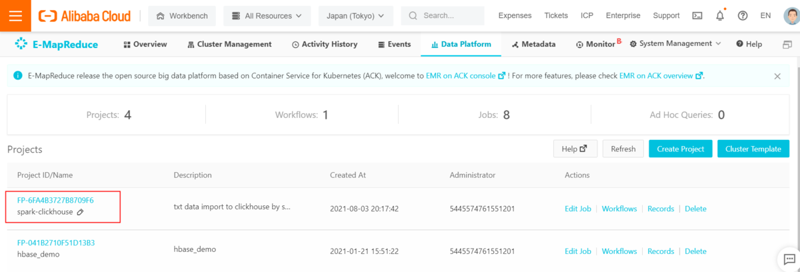Open Records for hbase_demo
Screen dimensions: 800x272
(661, 251)
